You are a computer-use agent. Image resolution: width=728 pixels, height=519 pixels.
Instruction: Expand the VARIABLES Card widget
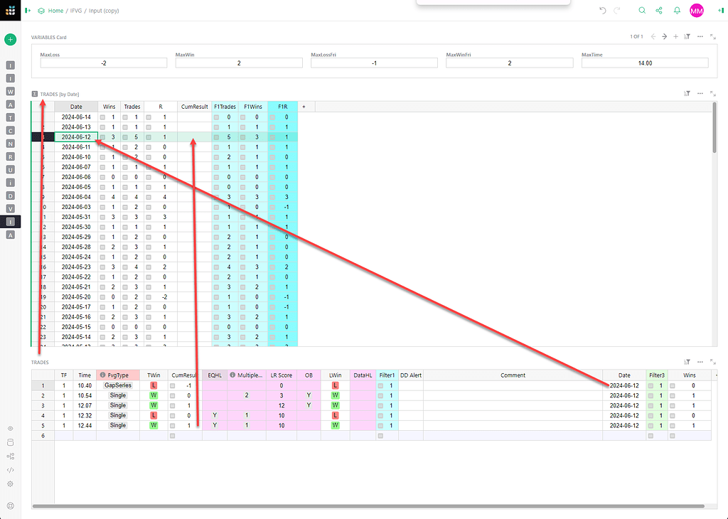coord(712,36)
